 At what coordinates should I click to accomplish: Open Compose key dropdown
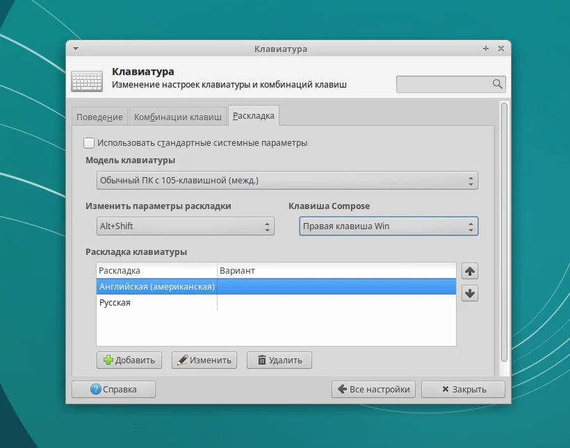pyautogui.click(x=389, y=226)
